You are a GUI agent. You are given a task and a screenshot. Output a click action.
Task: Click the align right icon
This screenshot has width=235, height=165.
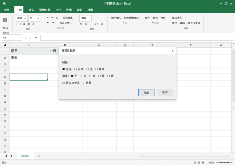[x=57, y=18]
